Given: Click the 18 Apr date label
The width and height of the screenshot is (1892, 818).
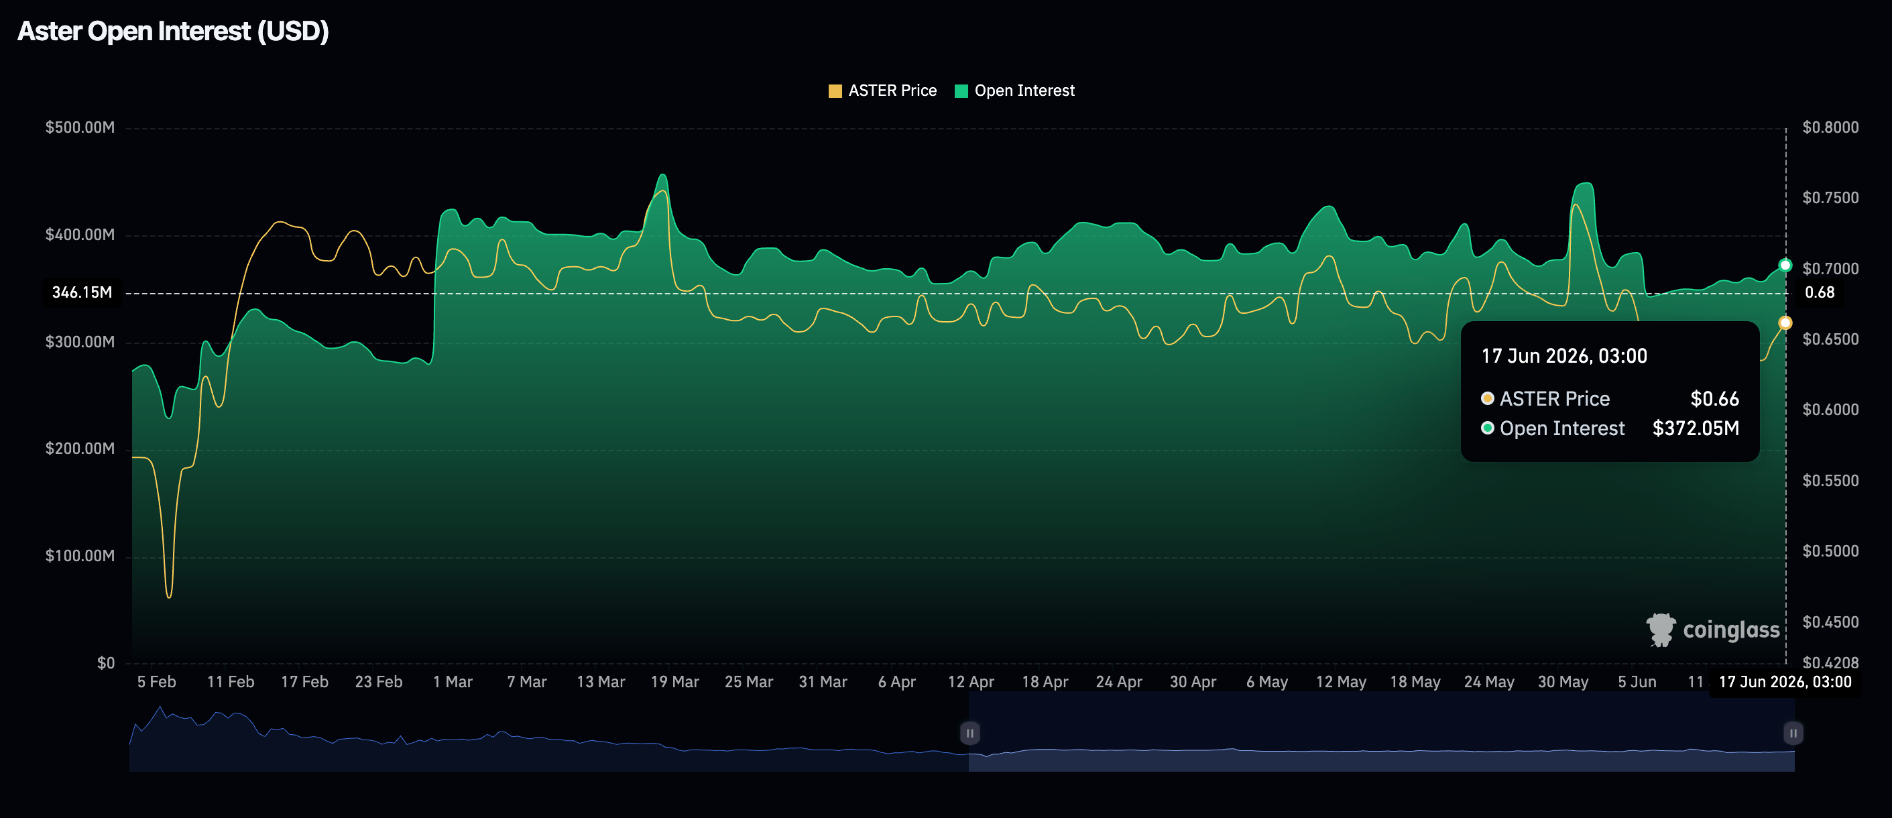Looking at the screenshot, I should [1045, 682].
